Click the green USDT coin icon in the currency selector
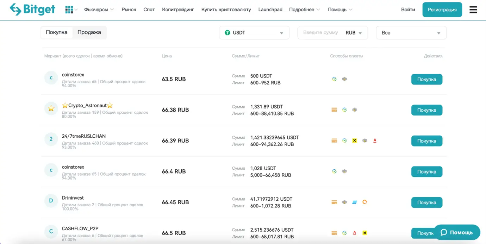This screenshot has width=486, height=244. 228,33
